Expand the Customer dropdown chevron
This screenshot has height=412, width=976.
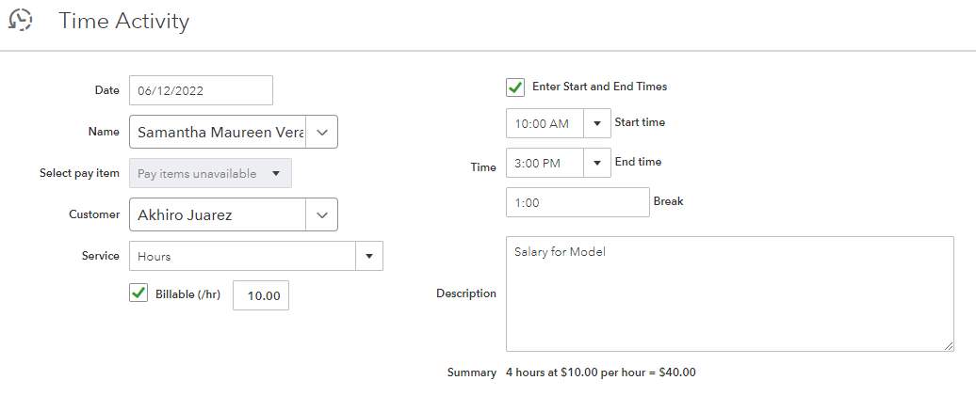[321, 215]
